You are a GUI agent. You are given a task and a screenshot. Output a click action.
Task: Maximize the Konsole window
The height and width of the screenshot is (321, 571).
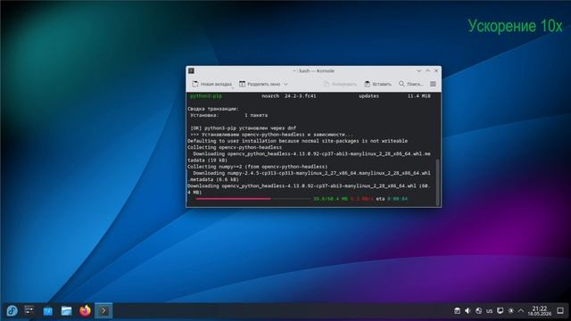427,70
